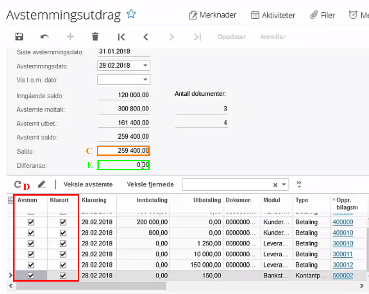Uncheck Klarert for row 300011
This screenshot has height=294, width=369.
[x=63, y=255]
